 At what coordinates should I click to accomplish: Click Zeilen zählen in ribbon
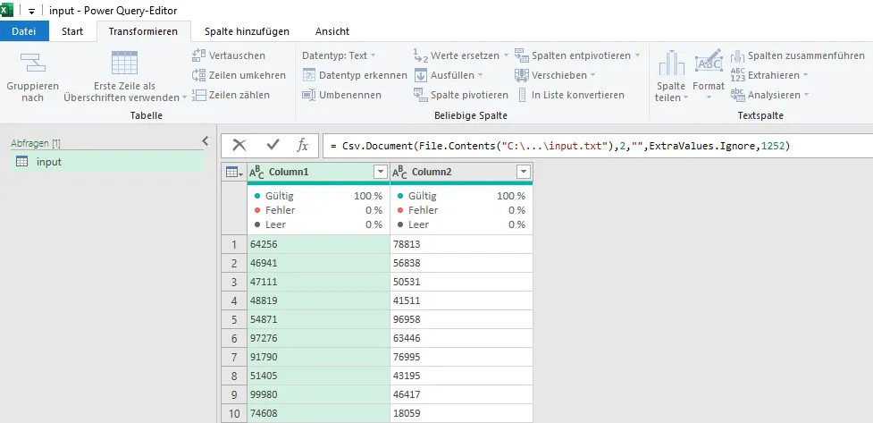(231, 95)
